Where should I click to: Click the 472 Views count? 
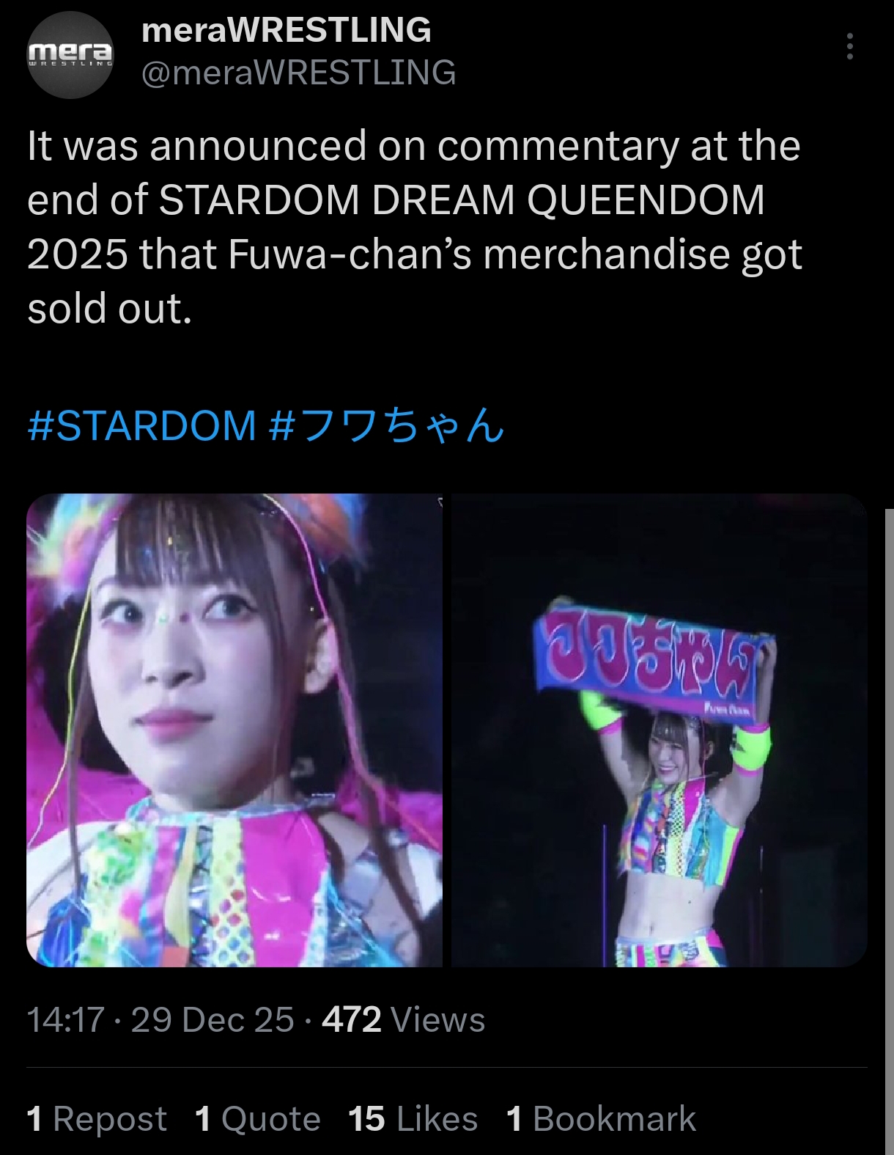click(403, 1019)
